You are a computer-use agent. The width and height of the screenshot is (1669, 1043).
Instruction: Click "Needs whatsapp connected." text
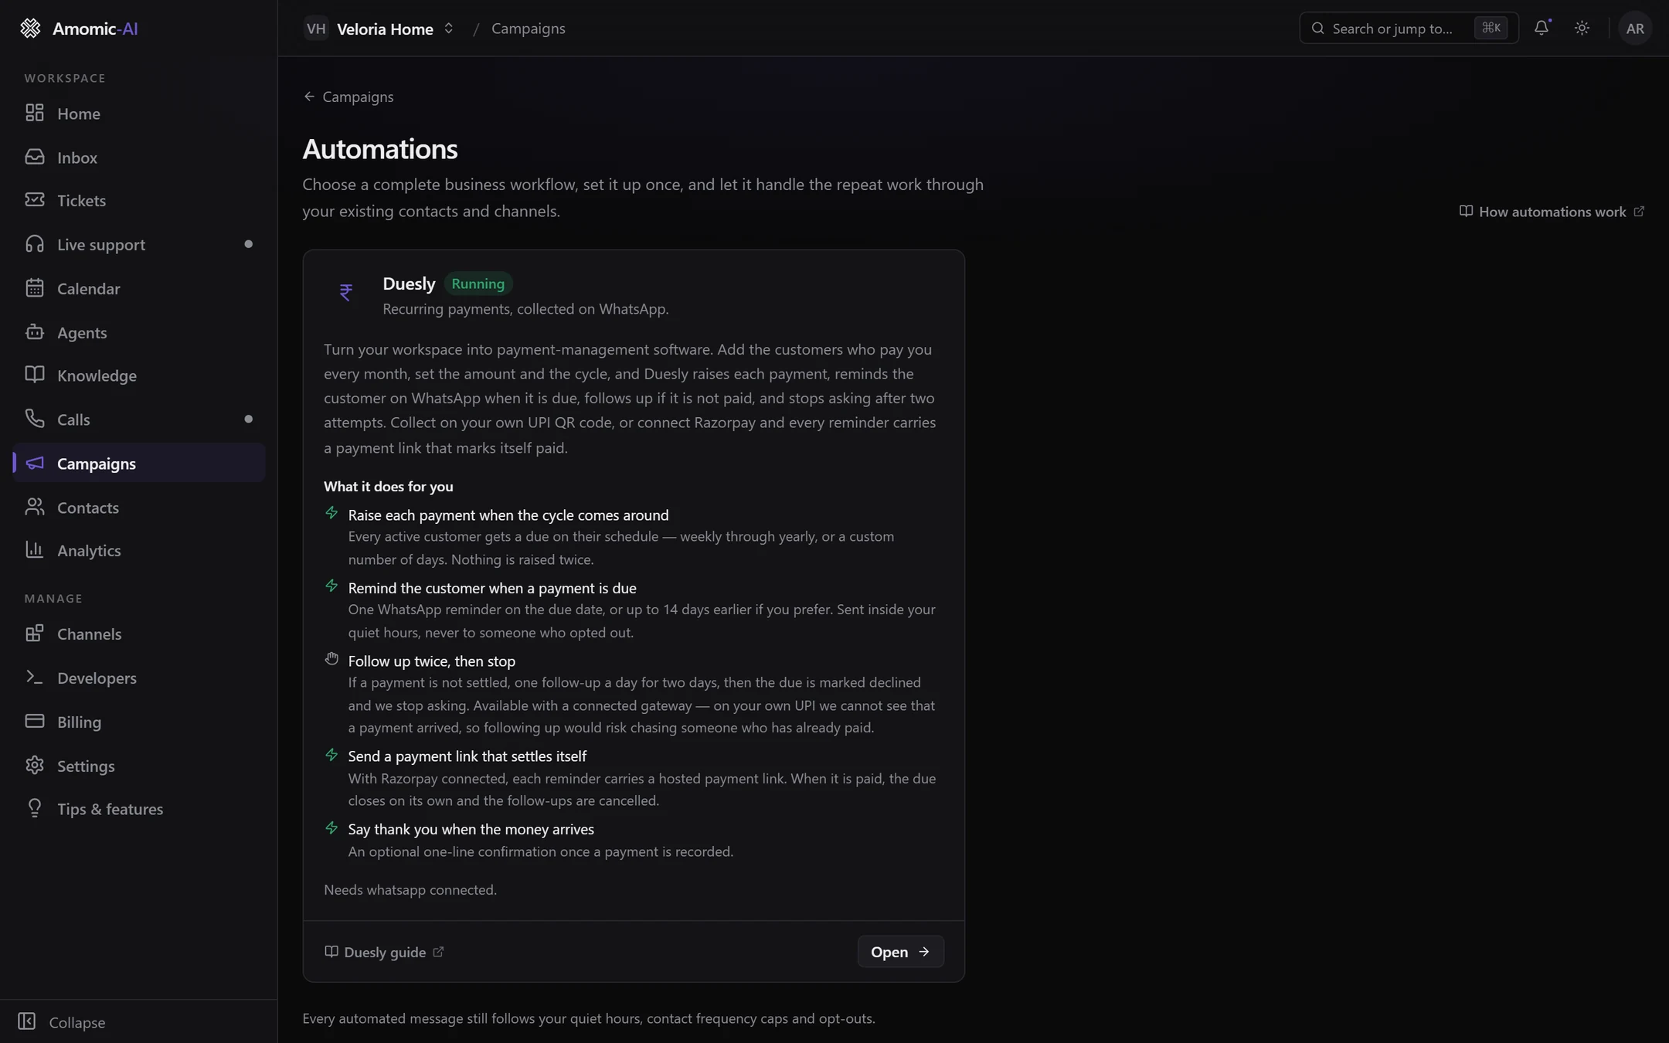(x=410, y=890)
